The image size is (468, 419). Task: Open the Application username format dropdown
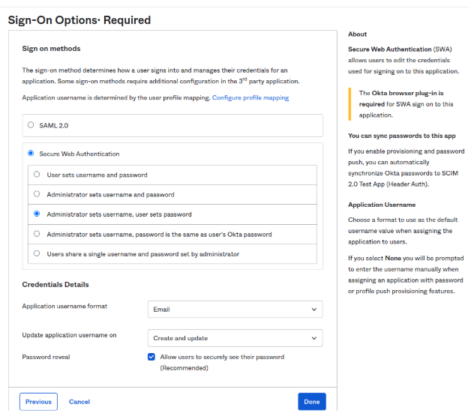(235, 309)
